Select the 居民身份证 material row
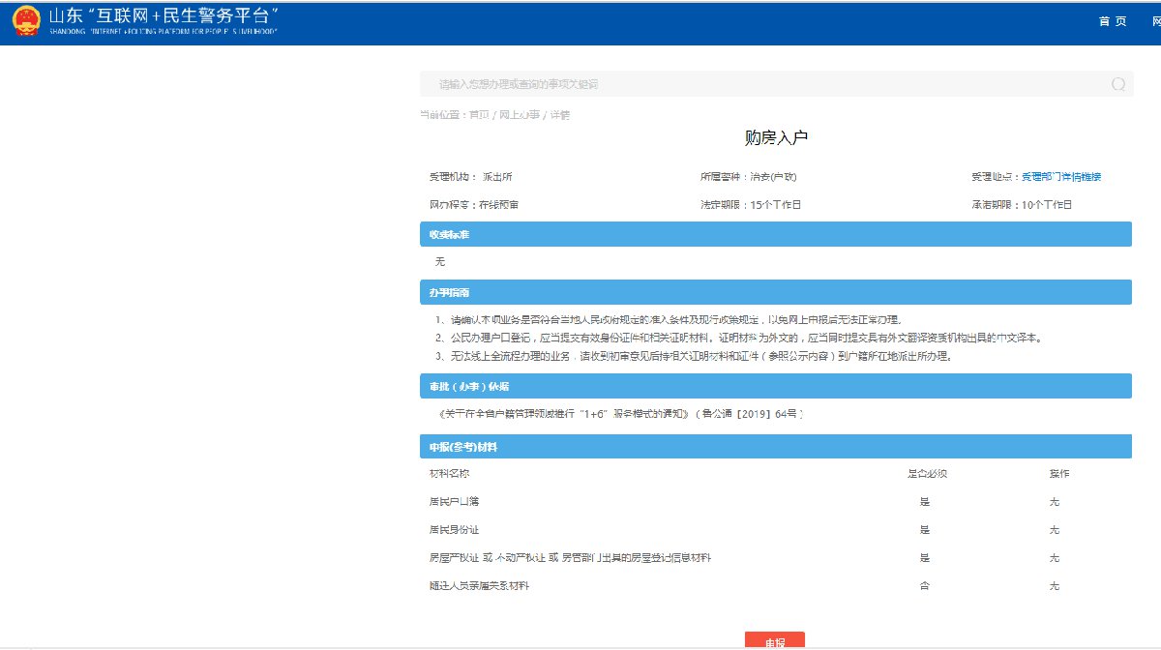The height and width of the screenshot is (650, 1161). click(x=454, y=530)
